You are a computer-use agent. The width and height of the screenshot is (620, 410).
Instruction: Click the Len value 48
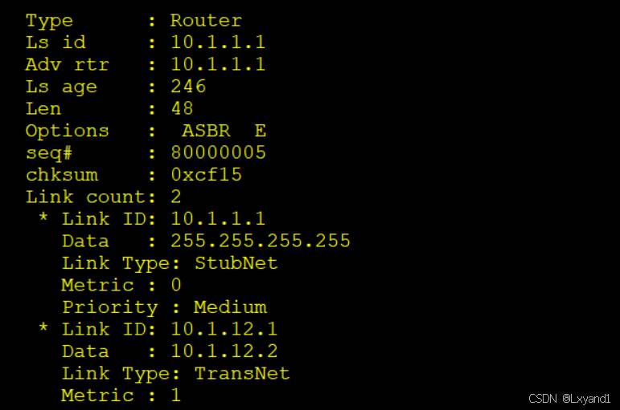click(183, 108)
